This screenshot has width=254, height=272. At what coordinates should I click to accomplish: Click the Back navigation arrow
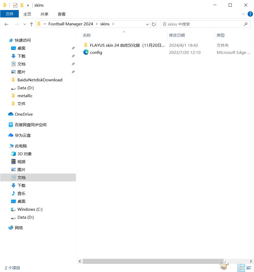(6, 24)
